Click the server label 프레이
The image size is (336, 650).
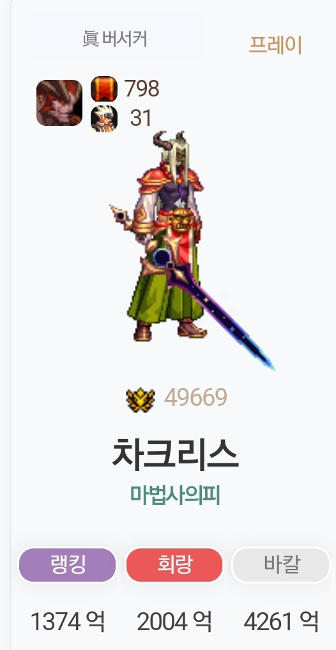(x=275, y=45)
